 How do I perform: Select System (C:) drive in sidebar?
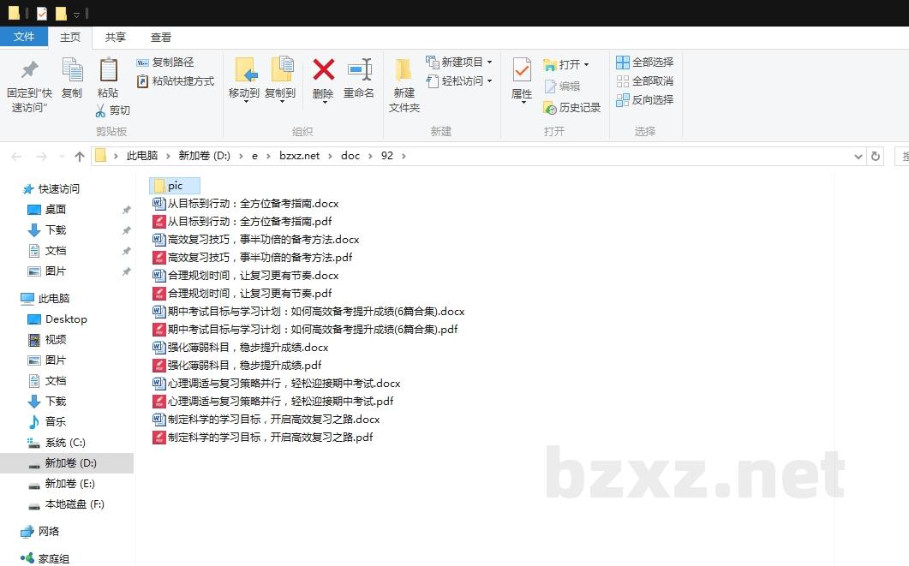[65, 443]
